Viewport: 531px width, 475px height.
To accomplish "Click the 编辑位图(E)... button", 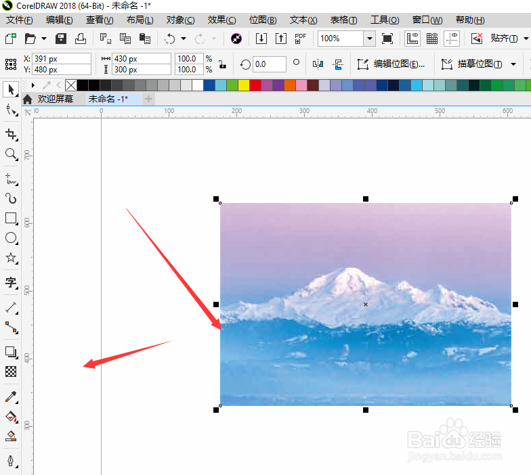I will [391, 64].
